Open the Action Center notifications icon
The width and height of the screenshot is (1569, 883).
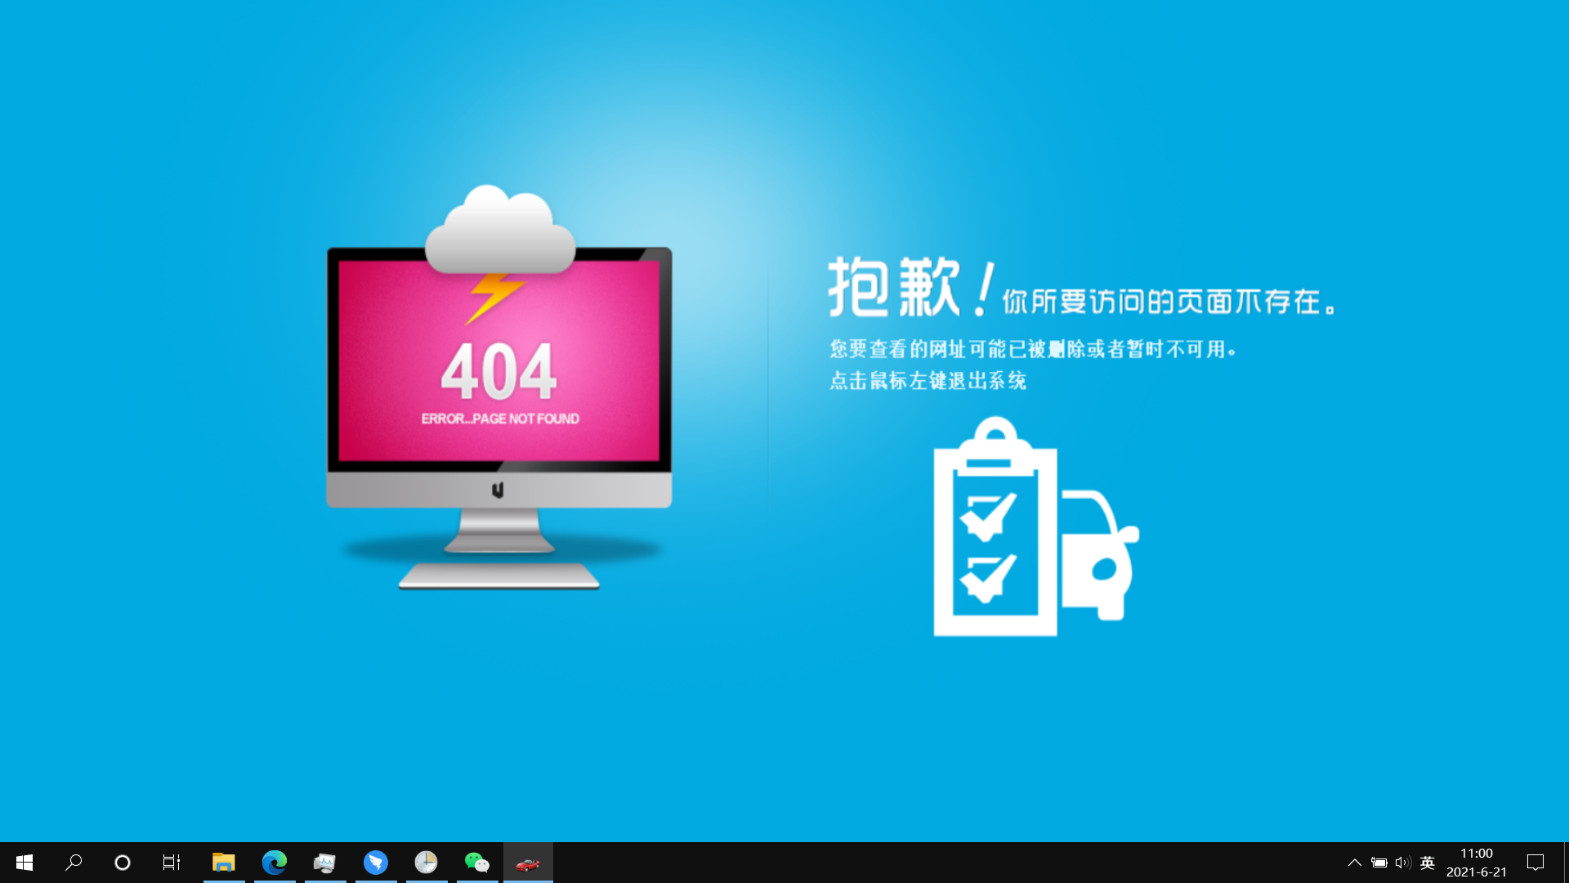1535,863
